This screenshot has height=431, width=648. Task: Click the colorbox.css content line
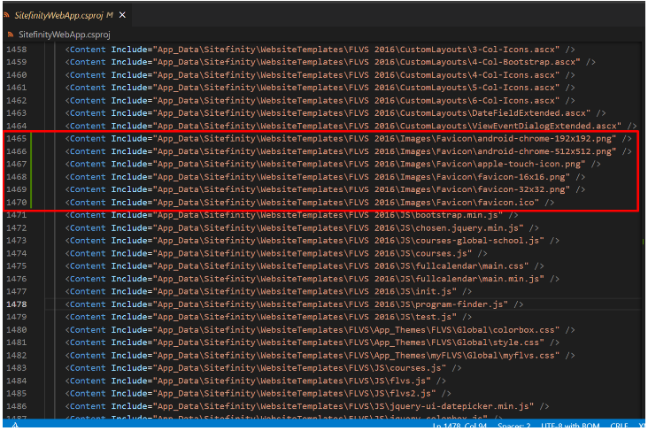pyautogui.click(x=320, y=330)
